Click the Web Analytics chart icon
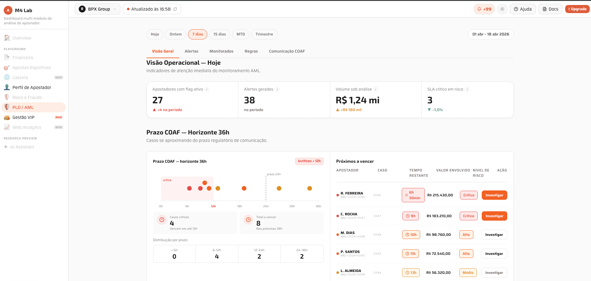Viewport: 591px width, 281px height. pos(7,127)
